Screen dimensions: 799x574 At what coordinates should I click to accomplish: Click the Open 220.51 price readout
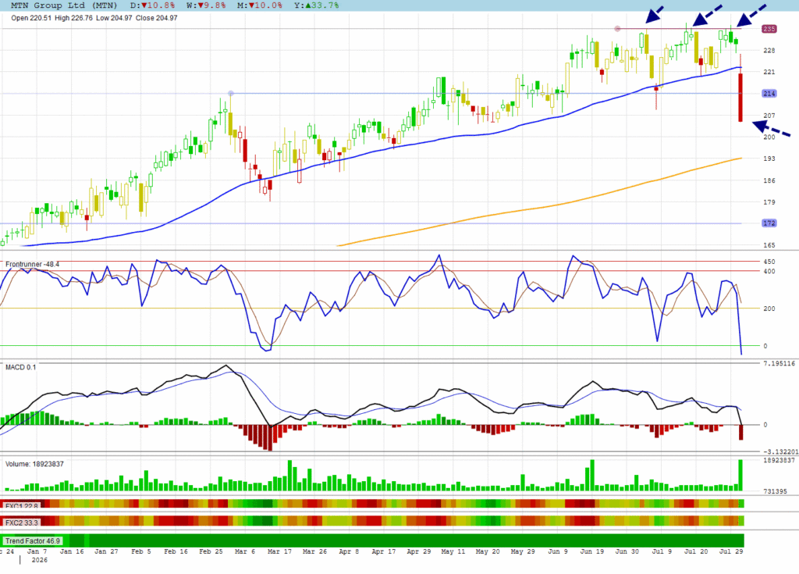(x=31, y=18)
